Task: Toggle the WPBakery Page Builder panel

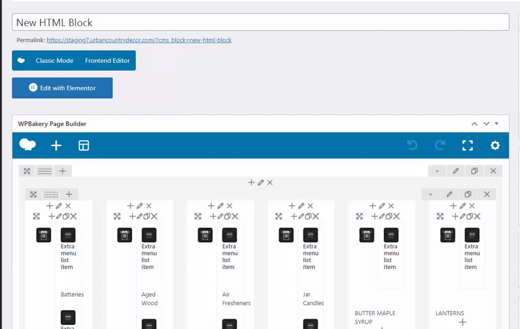Action: pos(497,124)
